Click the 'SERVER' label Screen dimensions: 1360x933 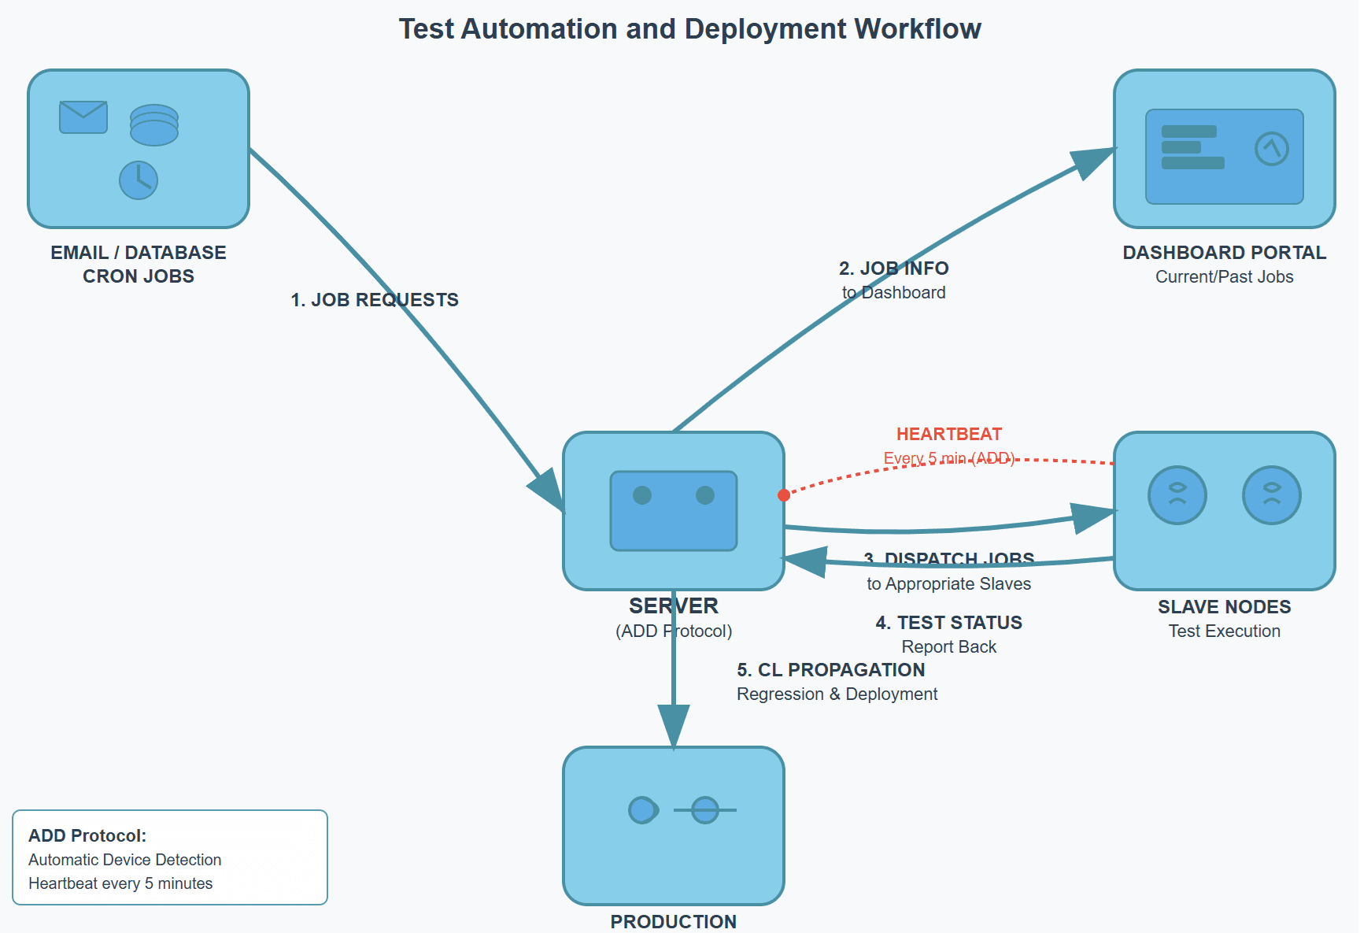pyautogui.click(x=674, y=606)
